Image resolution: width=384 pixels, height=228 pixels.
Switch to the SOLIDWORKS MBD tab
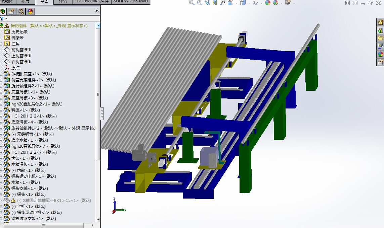tap(131, 2)
